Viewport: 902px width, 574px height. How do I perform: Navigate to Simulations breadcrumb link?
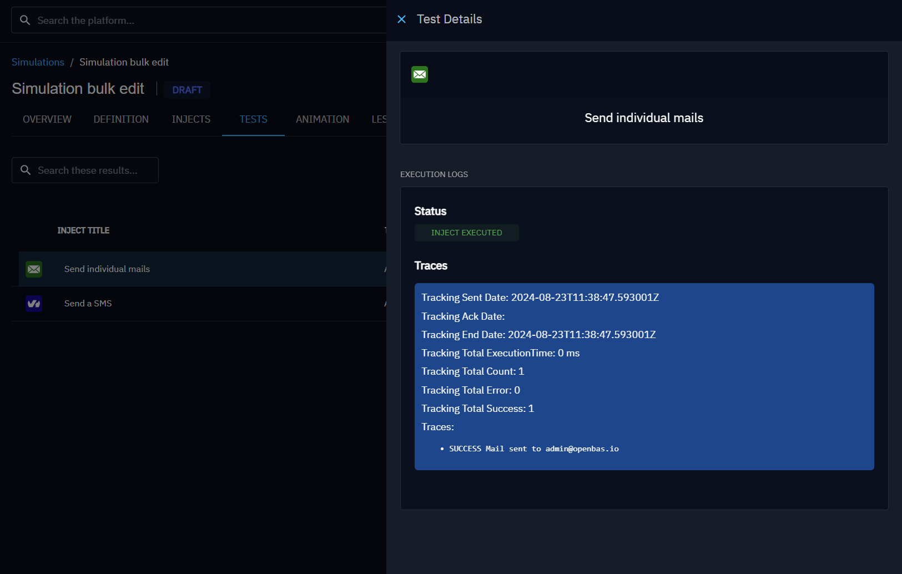tap(38, 62)
